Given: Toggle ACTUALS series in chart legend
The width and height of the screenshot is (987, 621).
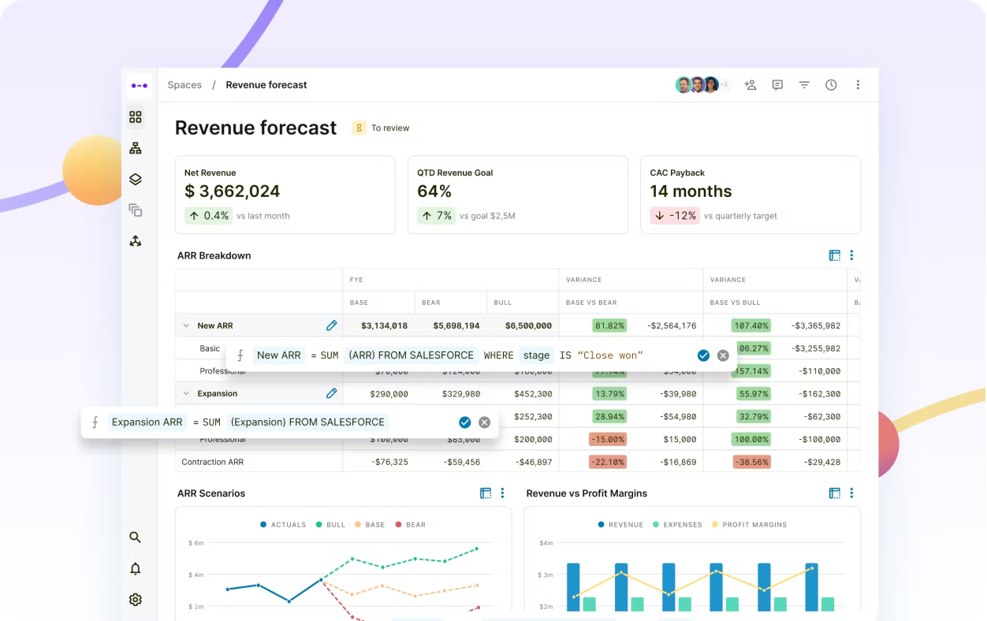Looking at the screenshot, I should (x=283, y=525).
